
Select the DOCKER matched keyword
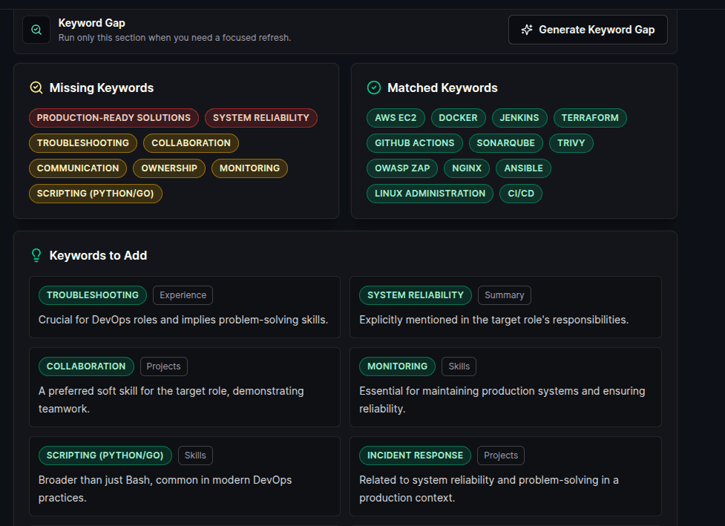coord(458,118)
